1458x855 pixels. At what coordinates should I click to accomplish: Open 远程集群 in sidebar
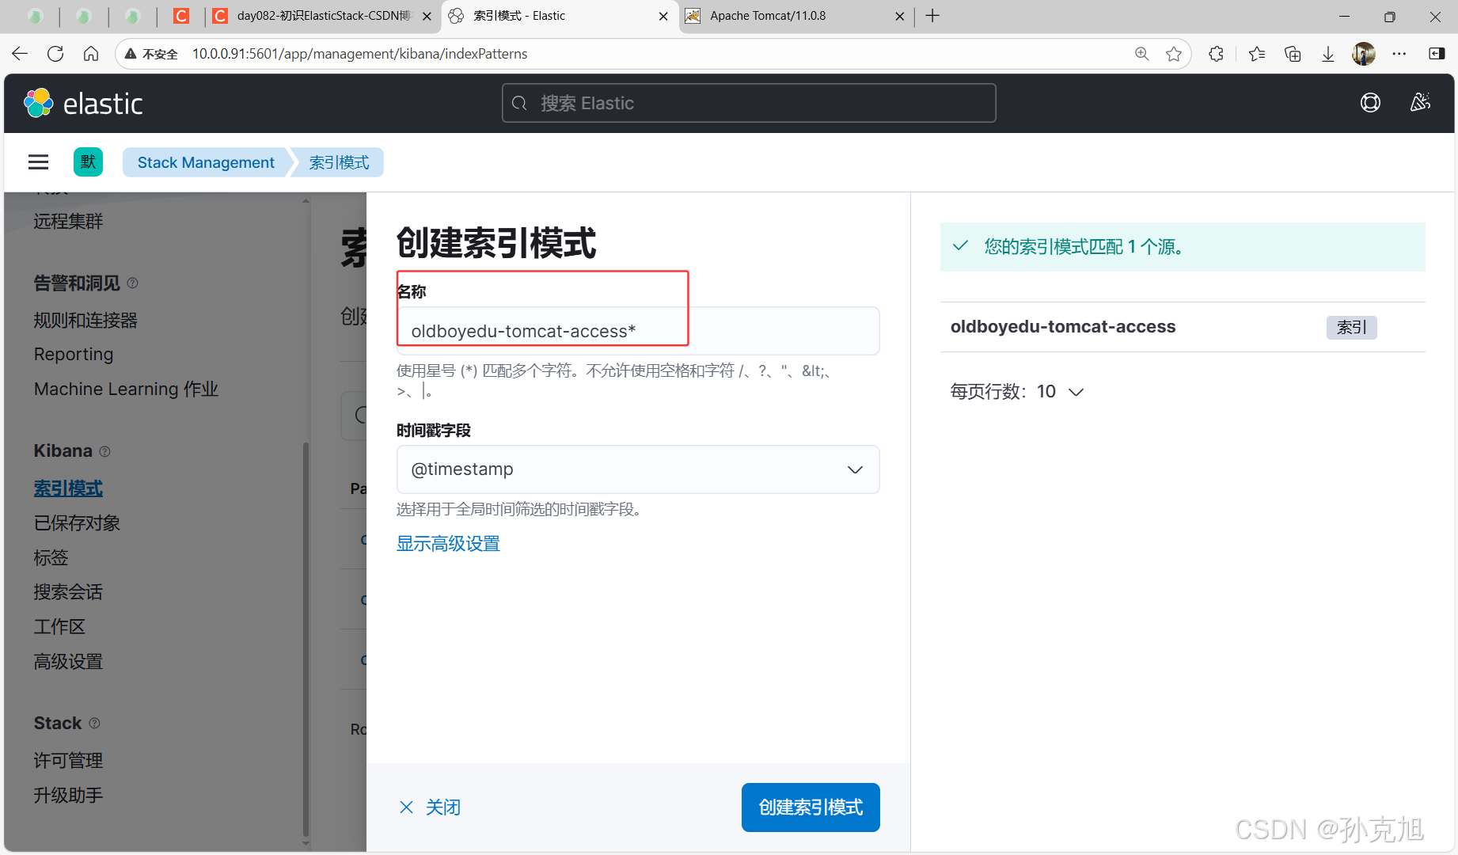click(x=68, y=222)
